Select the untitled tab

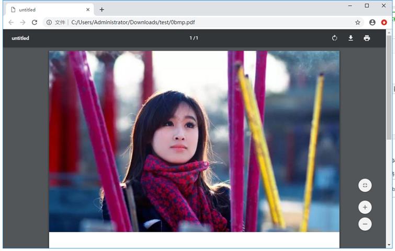click(50, 9)
